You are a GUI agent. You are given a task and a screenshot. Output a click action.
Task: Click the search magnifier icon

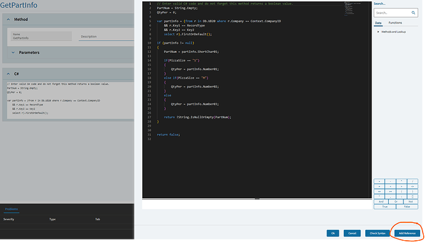pyautogui.click(x=413, y=13)
